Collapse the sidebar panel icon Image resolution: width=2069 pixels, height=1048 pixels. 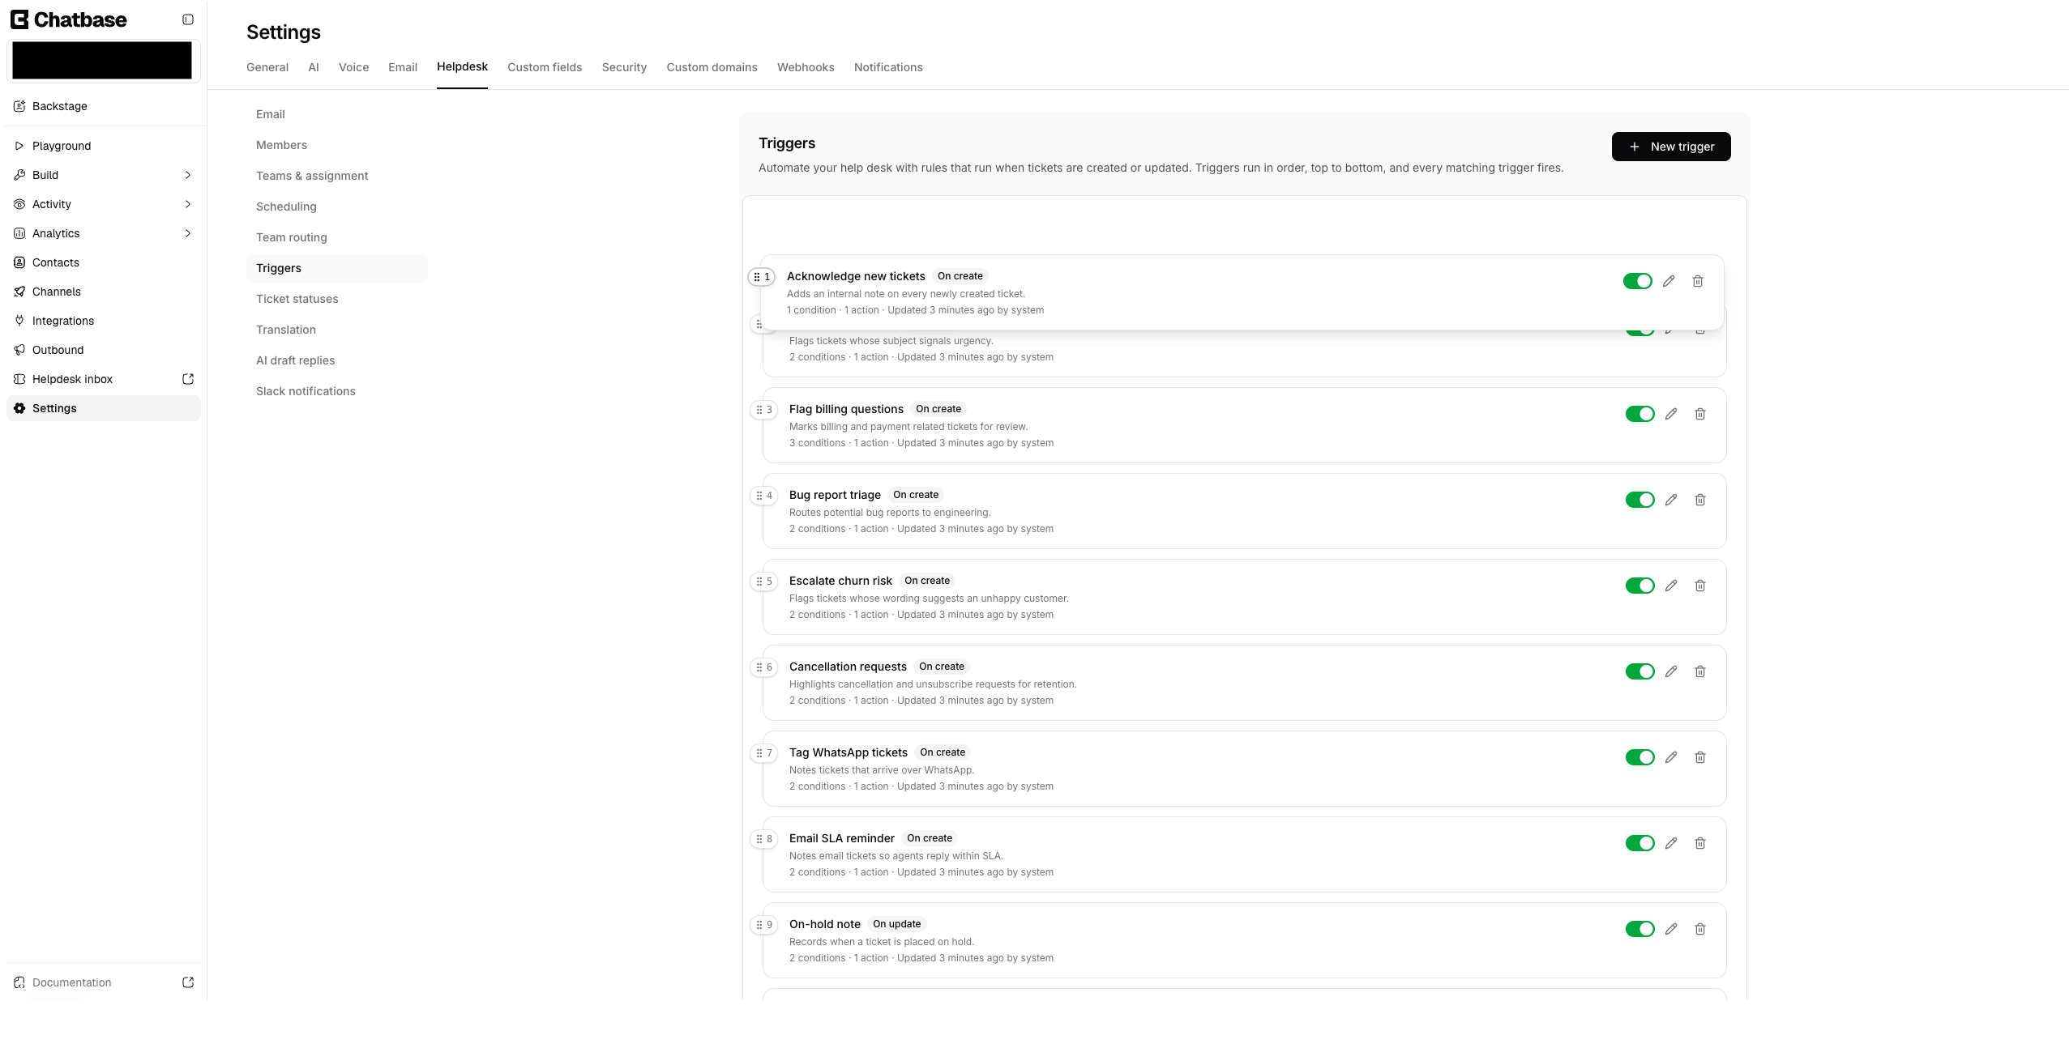point(188,19)
